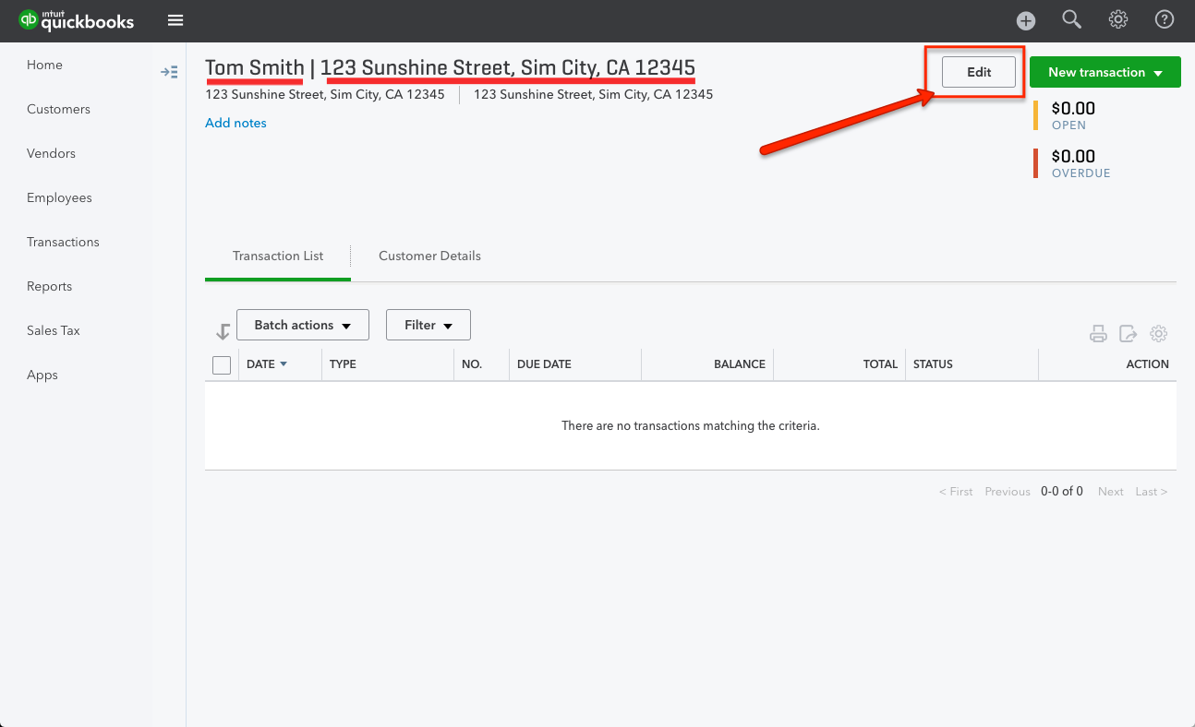
Task: Select the Transaction List tab
Action: (x=277, y=256)
